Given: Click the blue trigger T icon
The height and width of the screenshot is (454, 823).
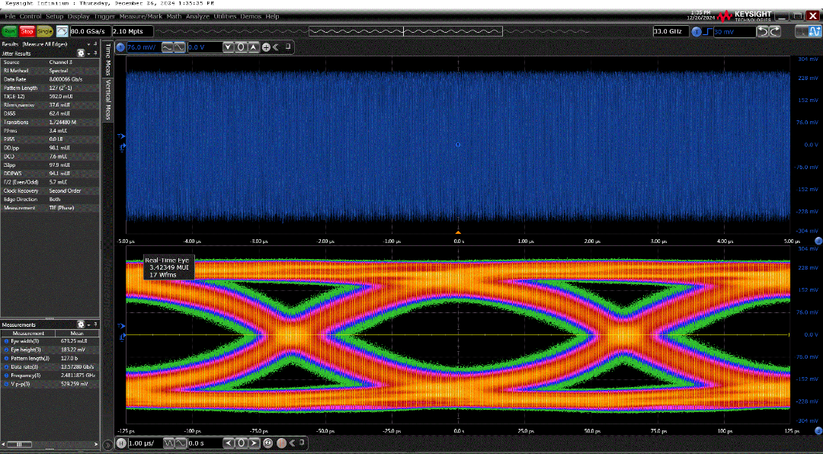Looking at the screenshot, I should pos(697,32).
